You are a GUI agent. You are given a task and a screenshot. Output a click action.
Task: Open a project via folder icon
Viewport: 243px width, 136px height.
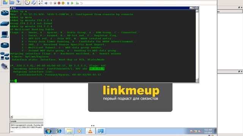[12, 2]
